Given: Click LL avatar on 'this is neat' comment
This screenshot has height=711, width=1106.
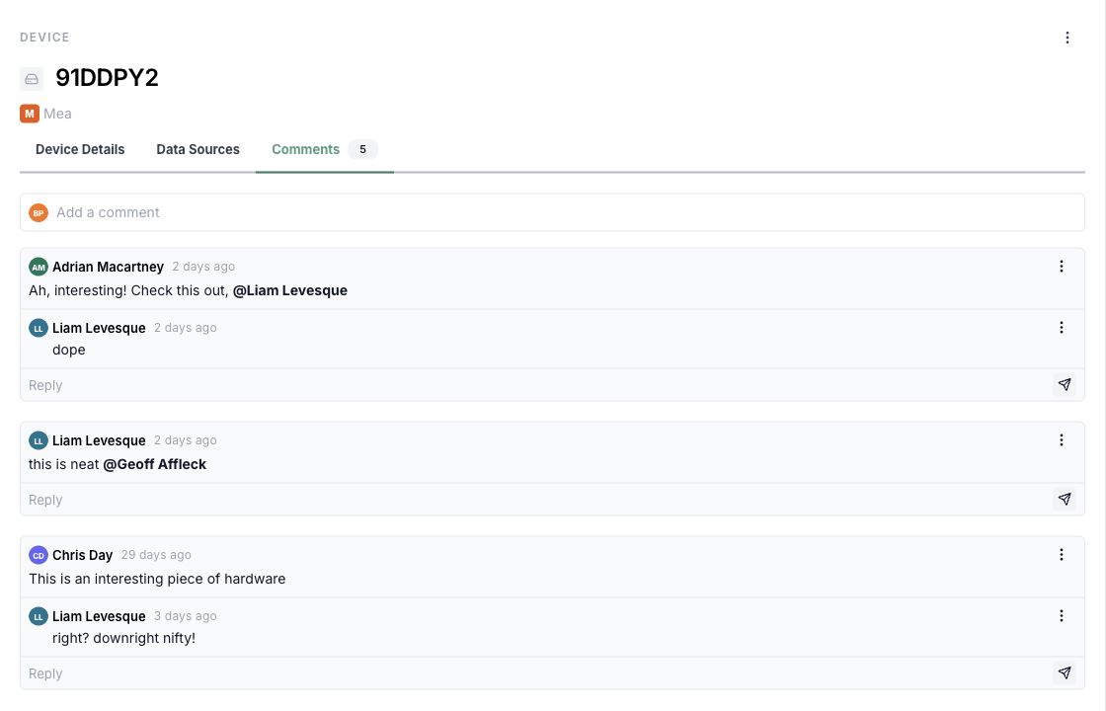Looking at the screenshot, I should pyautogui.click(x=39, y=440).
